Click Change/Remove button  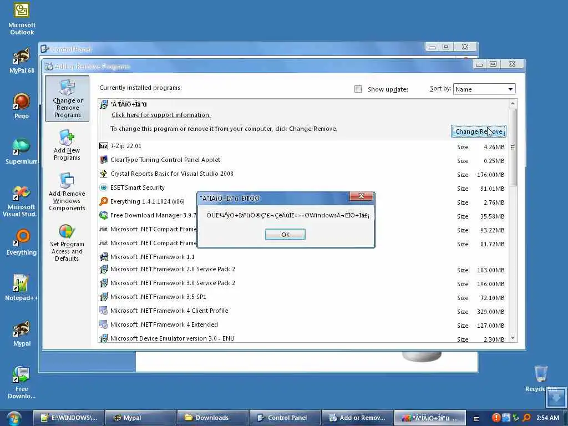[479, 131]
